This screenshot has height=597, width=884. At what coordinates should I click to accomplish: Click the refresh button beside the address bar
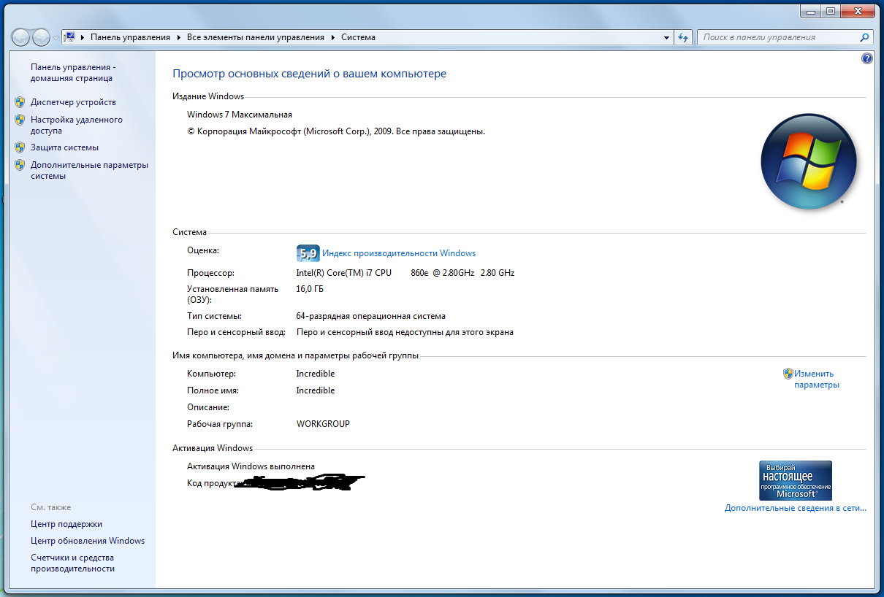[x=684, y=37]
